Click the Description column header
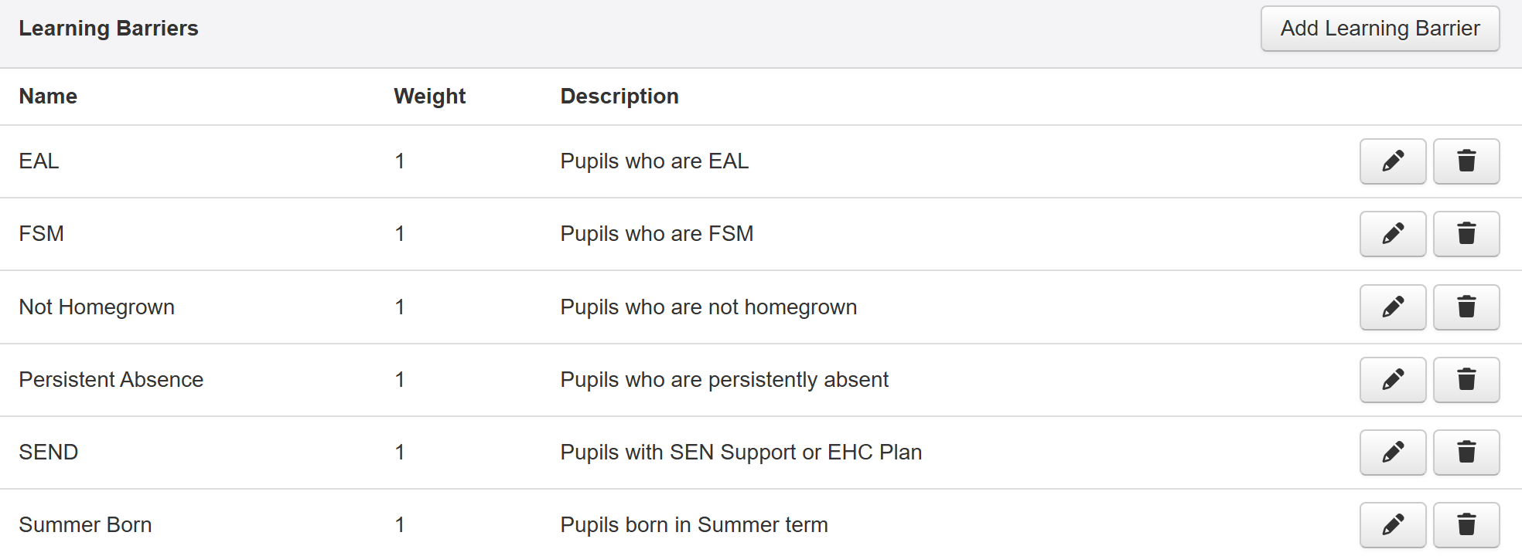 (619, 97)
